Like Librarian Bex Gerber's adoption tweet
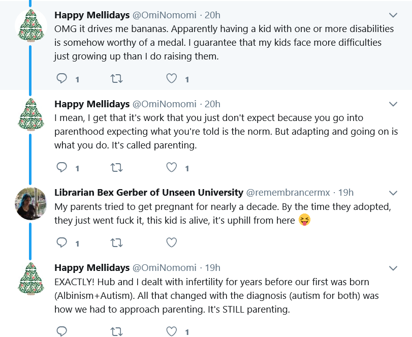The height and width of the screenshot is (337, 412). [172, 242]
